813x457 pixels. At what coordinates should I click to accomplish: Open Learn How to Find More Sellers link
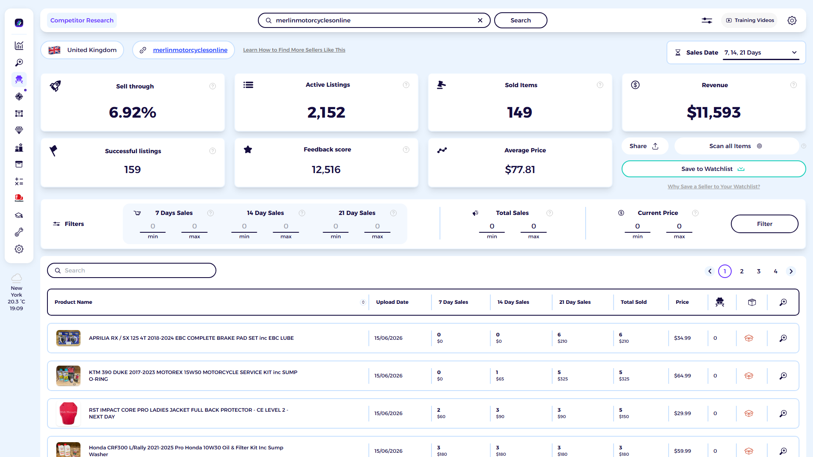[294, 50]
